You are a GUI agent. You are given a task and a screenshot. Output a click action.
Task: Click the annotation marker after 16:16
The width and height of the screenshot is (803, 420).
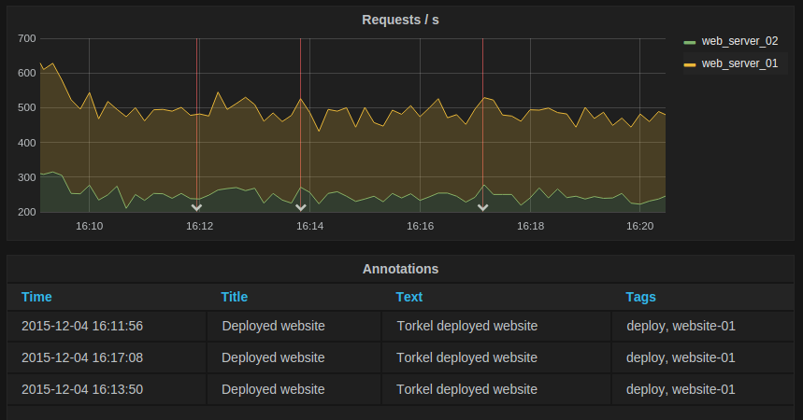[482, 208]
